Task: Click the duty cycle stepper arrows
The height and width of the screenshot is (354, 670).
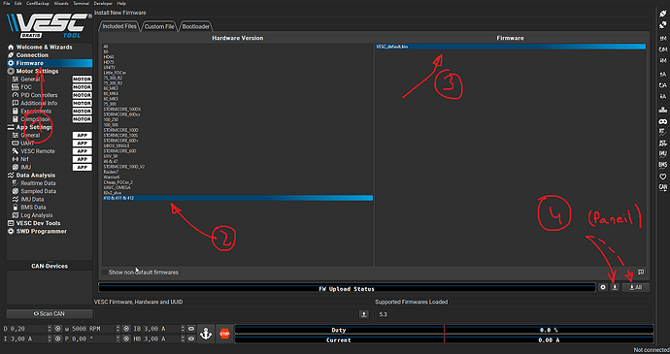Action: [50, 329]
